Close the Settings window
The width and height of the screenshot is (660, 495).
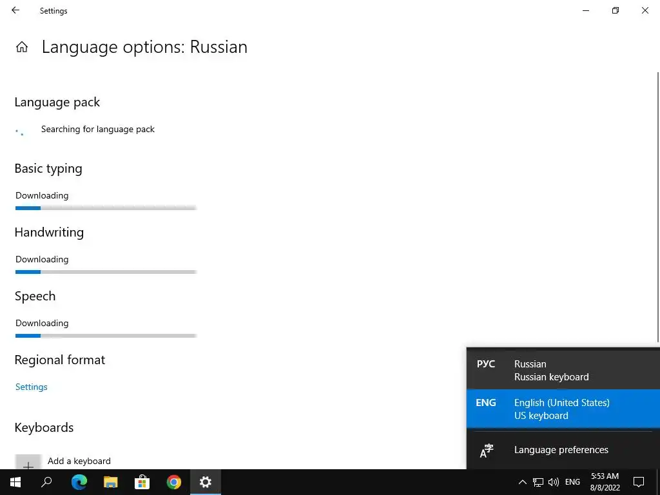coord(645,10)
